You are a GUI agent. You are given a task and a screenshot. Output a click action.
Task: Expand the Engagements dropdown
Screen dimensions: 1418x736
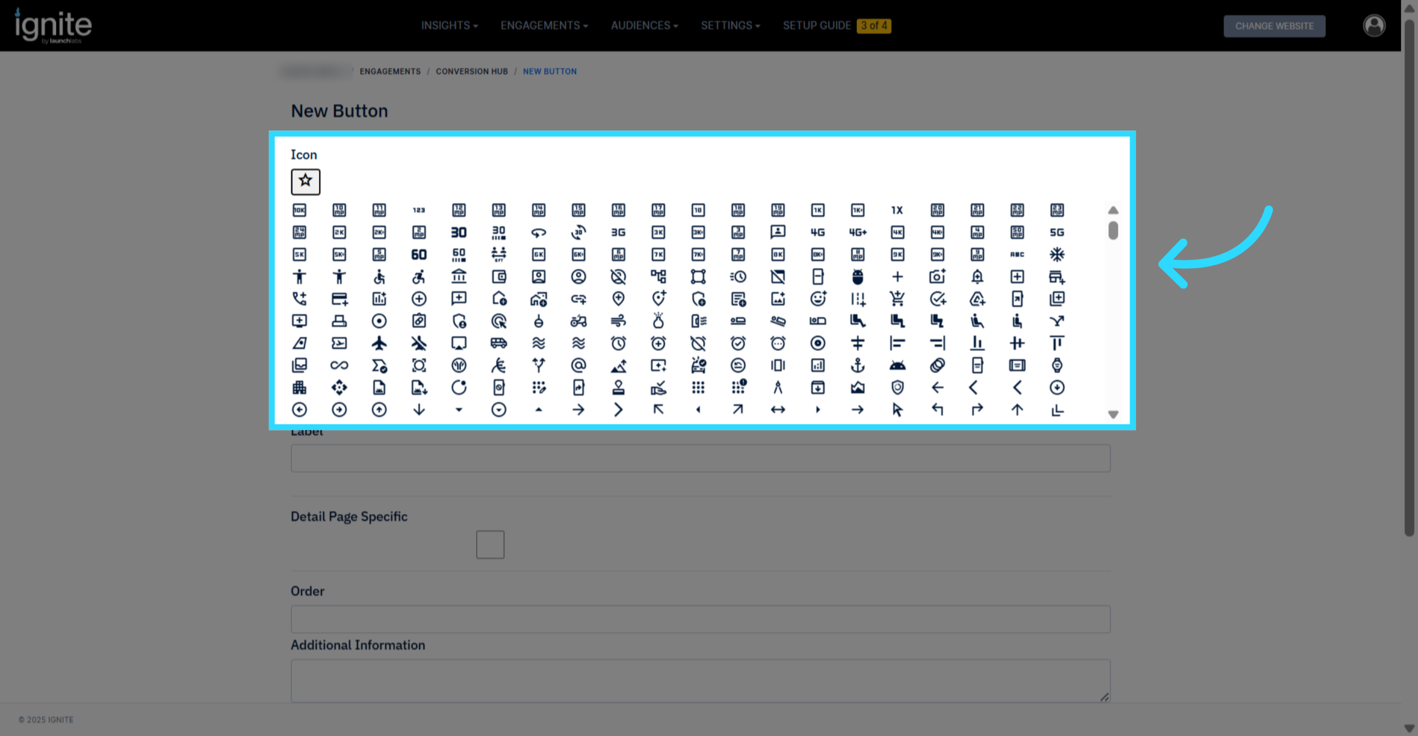544,25
